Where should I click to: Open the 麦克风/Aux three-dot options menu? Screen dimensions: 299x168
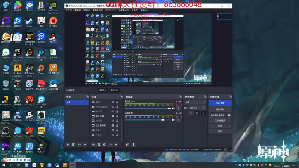(179, 108)
